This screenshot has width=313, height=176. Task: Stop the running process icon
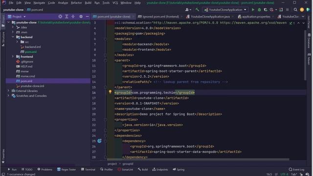point(288,10)
